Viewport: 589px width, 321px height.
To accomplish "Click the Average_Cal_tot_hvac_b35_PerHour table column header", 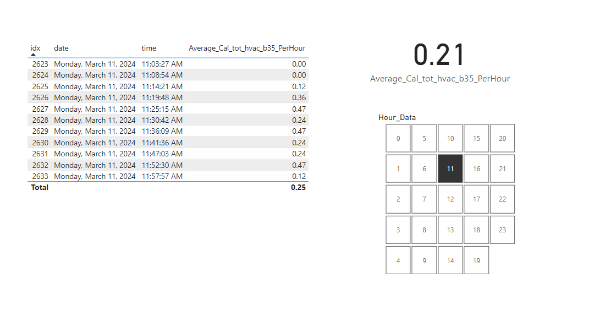I will (247, 48).
